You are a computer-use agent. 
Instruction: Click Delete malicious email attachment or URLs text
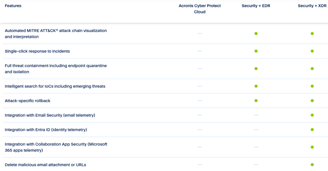(45, 165)
